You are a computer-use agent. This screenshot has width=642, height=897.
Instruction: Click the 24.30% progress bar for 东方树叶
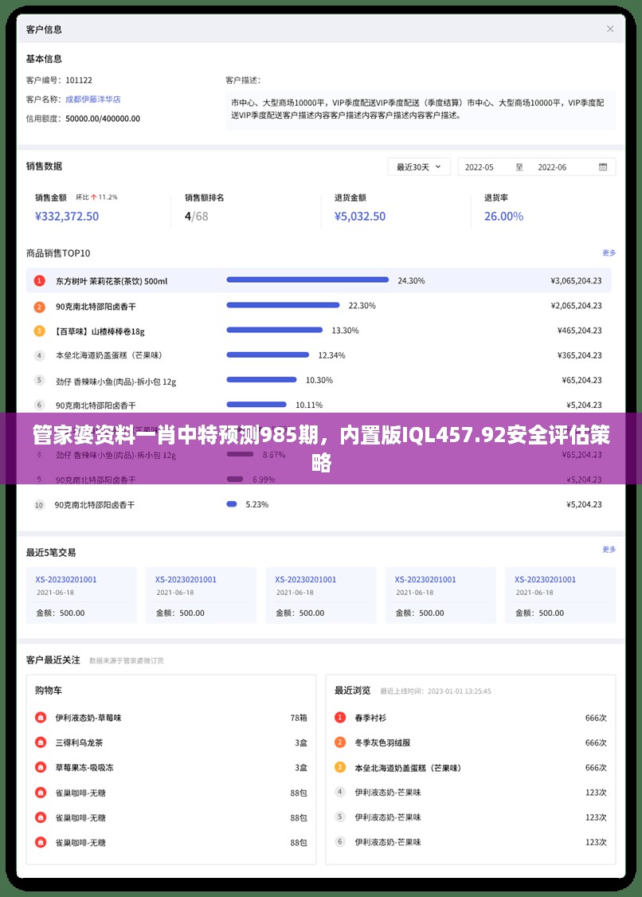pyautogui.click(x=307, y=280)
